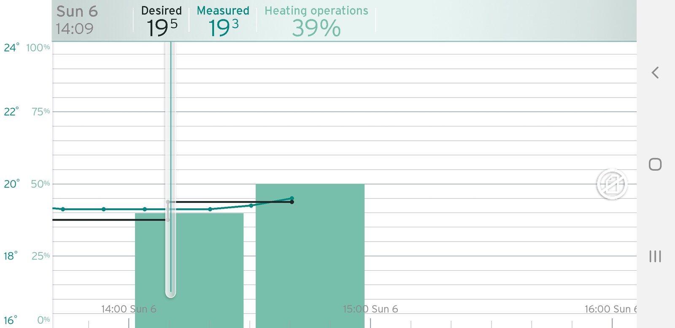Tap the Measured 19.3 temperature readout
Image resolution: width=675 pixels, height=328 pixels.
tap(223, 21)
